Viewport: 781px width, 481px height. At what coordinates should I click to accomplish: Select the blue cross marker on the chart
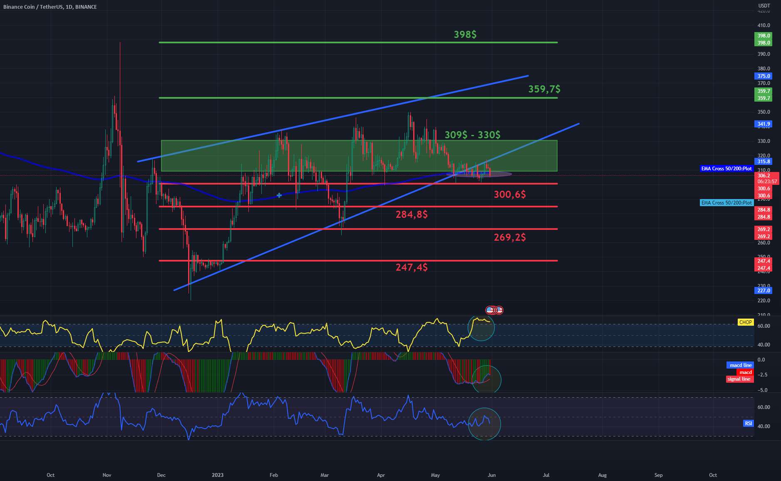pyautogui.click(x=279, y=195)
